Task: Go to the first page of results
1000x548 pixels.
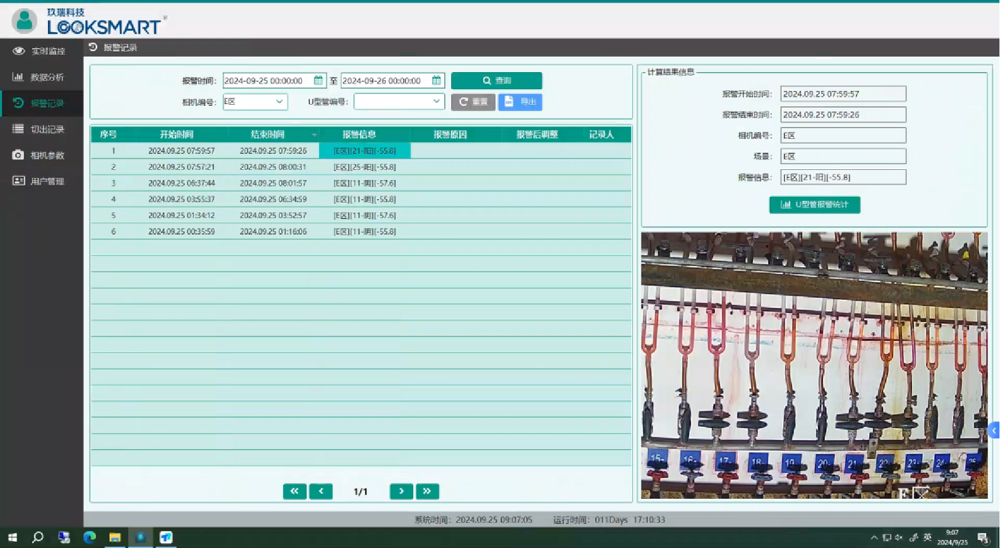Action: 294,491
